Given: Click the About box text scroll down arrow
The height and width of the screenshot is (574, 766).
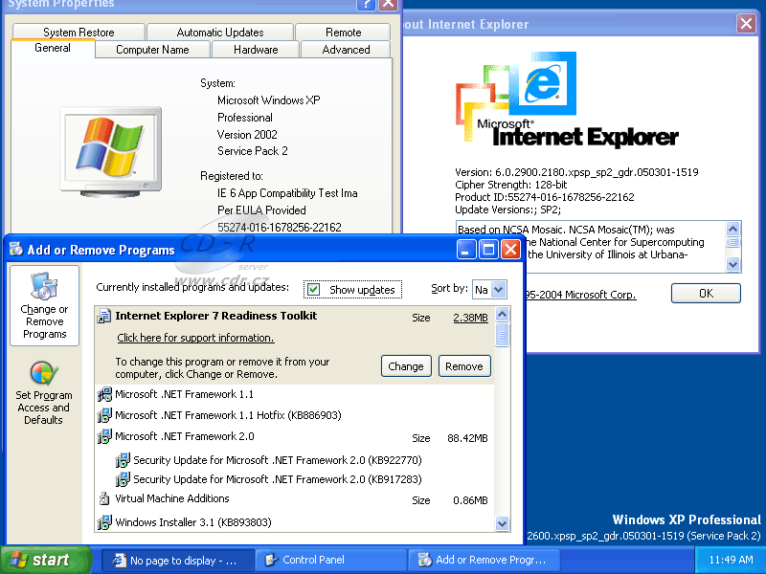Looking at the screenshot, I should [732, 265].
